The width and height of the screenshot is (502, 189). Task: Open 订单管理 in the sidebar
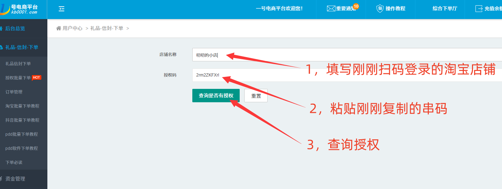tap(14, 92)
